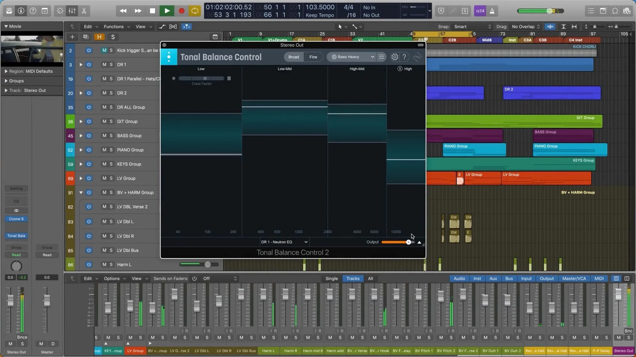Image resolution: width=636 pixels, height=357 pixels.
Task: Toggle power on LV Group track
Action: 89,178
